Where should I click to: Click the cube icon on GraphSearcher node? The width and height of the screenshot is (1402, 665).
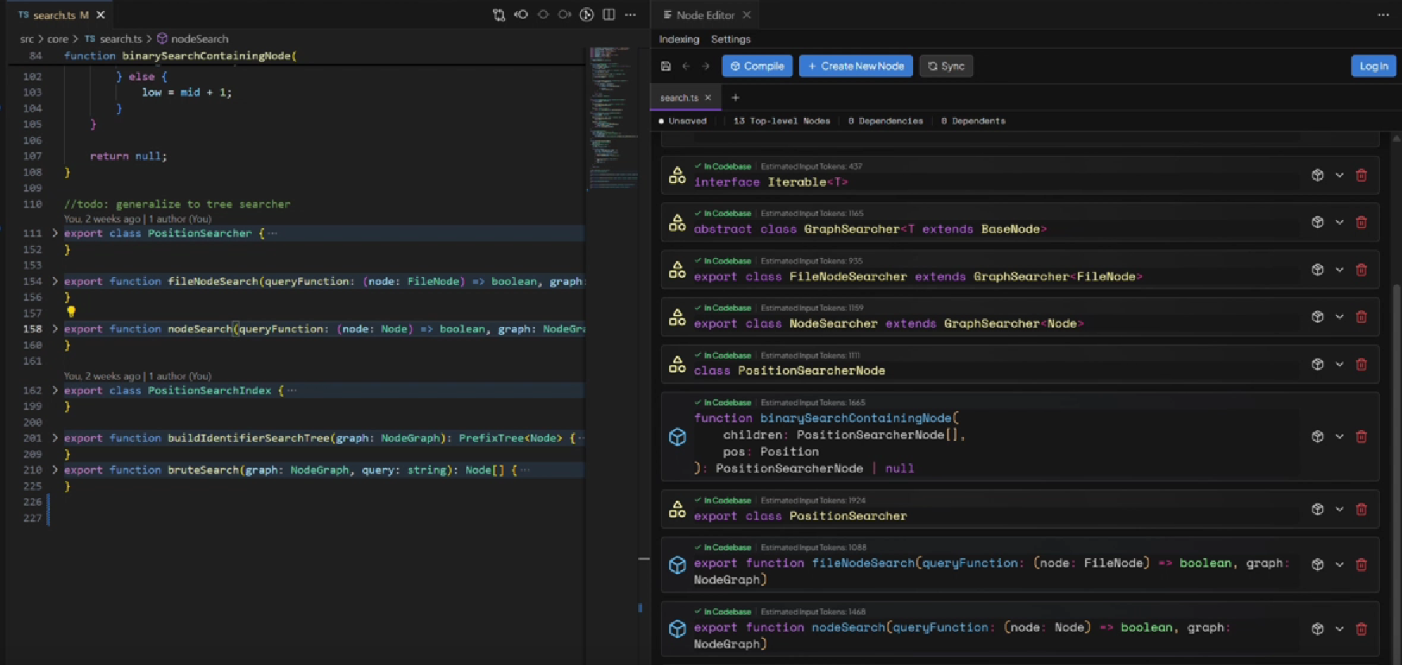(x=1317, y=222)
